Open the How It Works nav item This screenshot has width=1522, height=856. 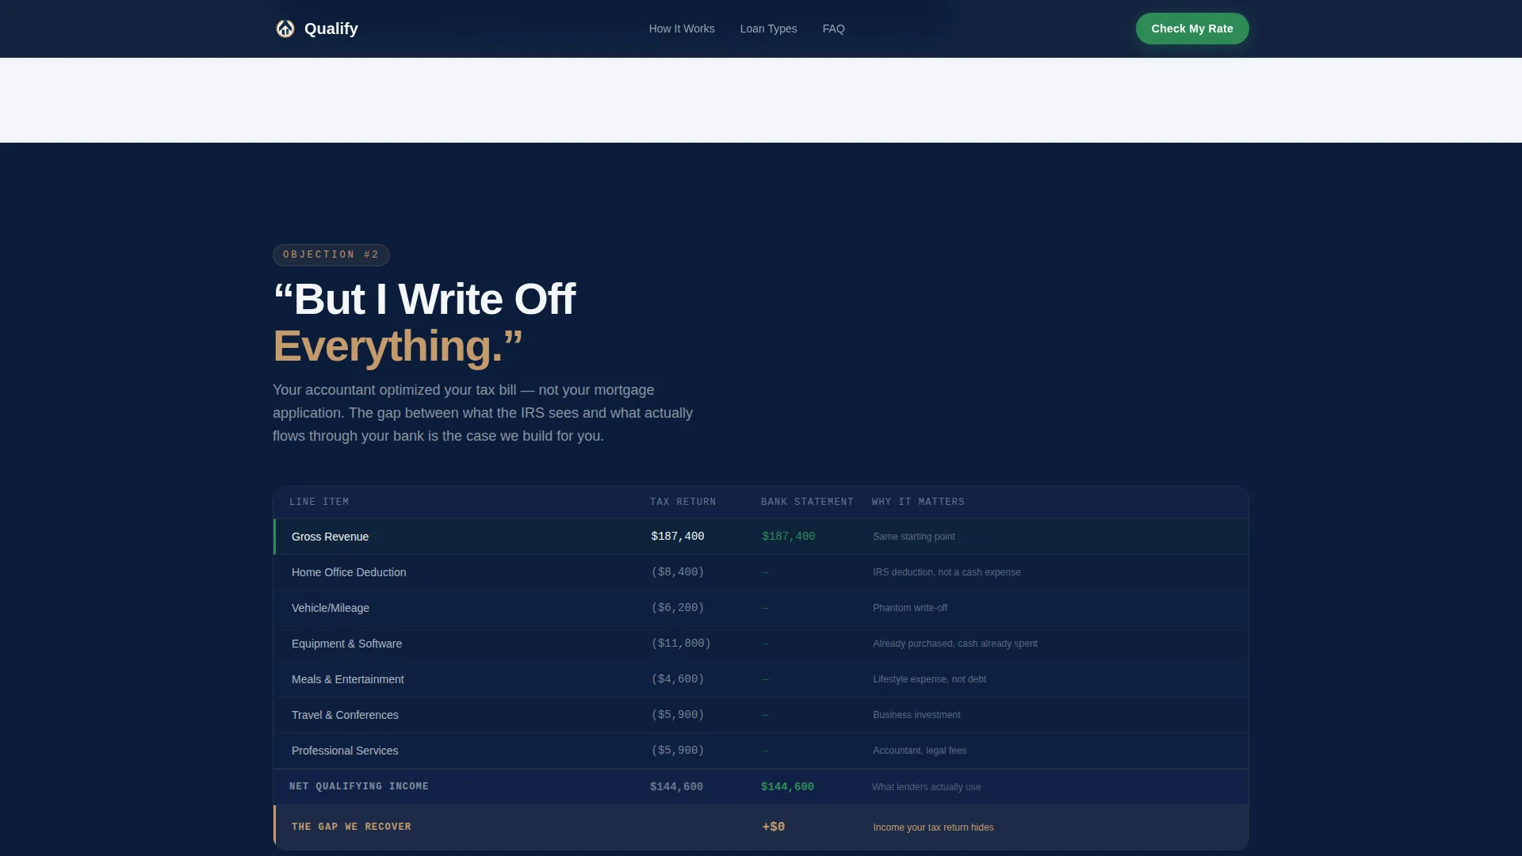click(682, 29)
